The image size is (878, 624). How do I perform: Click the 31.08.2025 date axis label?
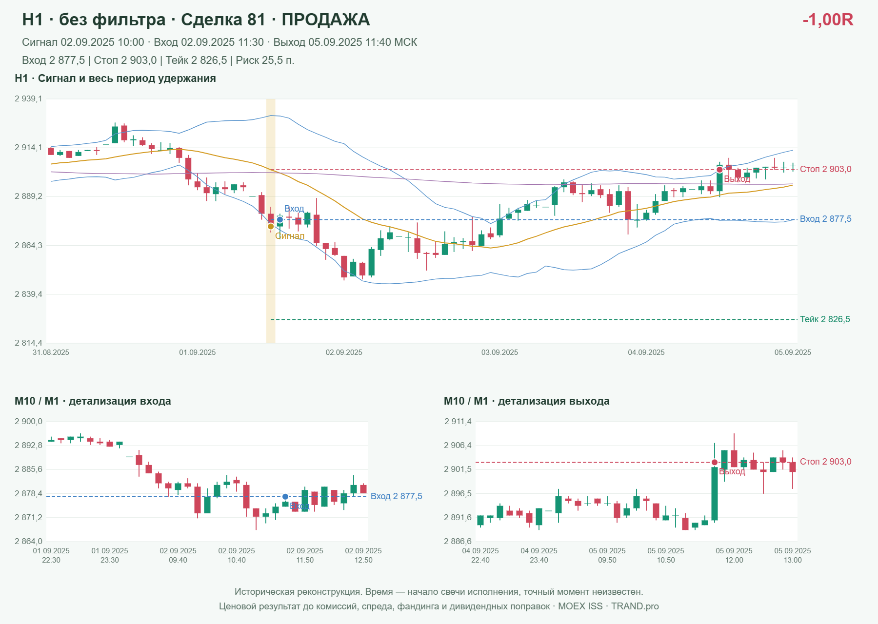(x=51, y=352)
